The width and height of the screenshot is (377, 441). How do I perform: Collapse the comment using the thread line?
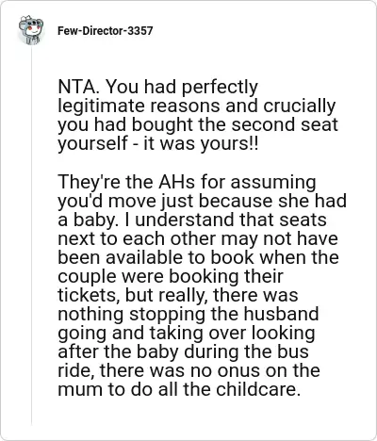coord(31,236)
